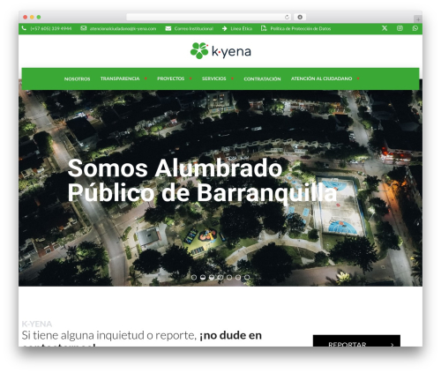Open the PROYECTOS menu item
This screenshot has width=441, height=373.
[171, 78]
